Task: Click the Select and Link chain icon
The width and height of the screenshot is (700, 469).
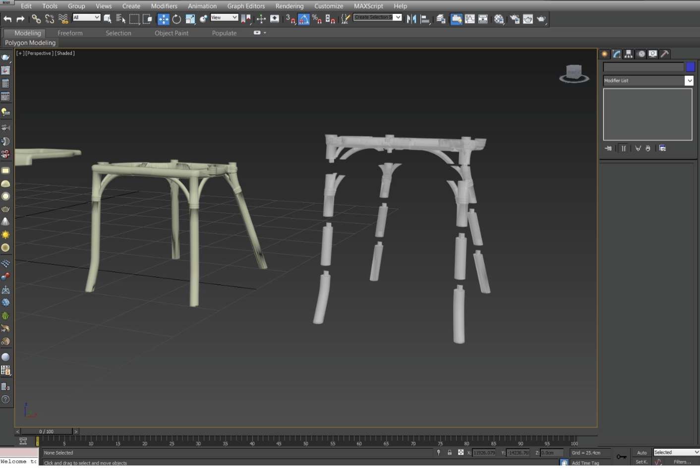Action: point(36,19)
